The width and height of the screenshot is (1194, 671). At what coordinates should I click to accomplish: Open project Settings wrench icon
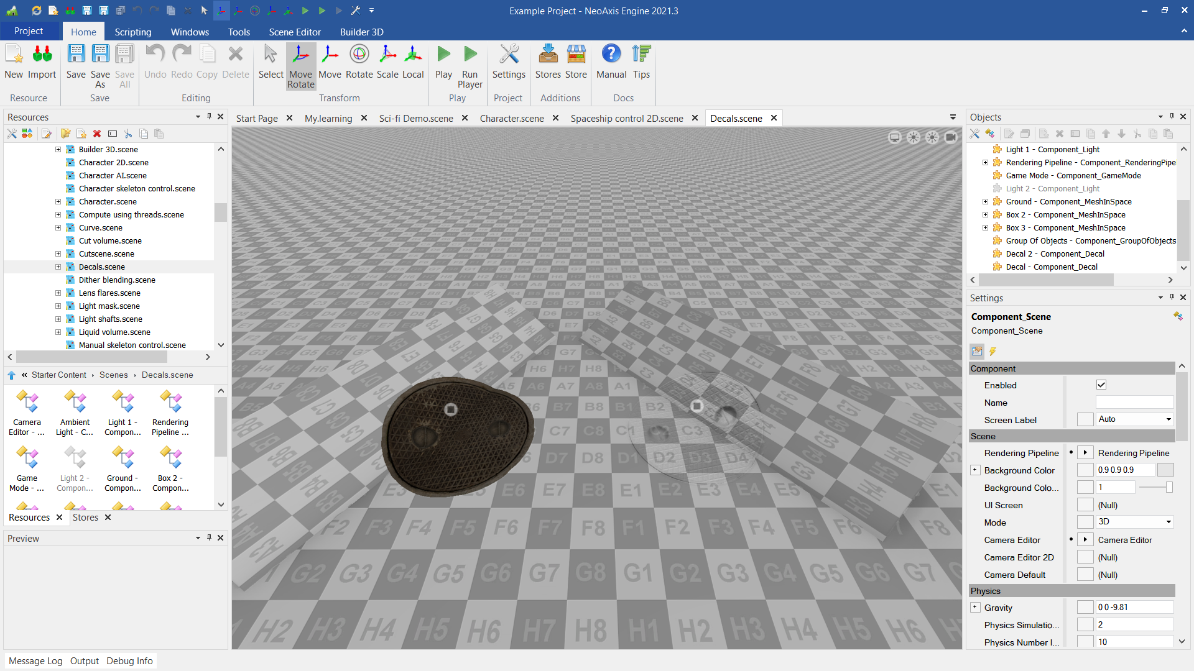(x=509, y=55)
